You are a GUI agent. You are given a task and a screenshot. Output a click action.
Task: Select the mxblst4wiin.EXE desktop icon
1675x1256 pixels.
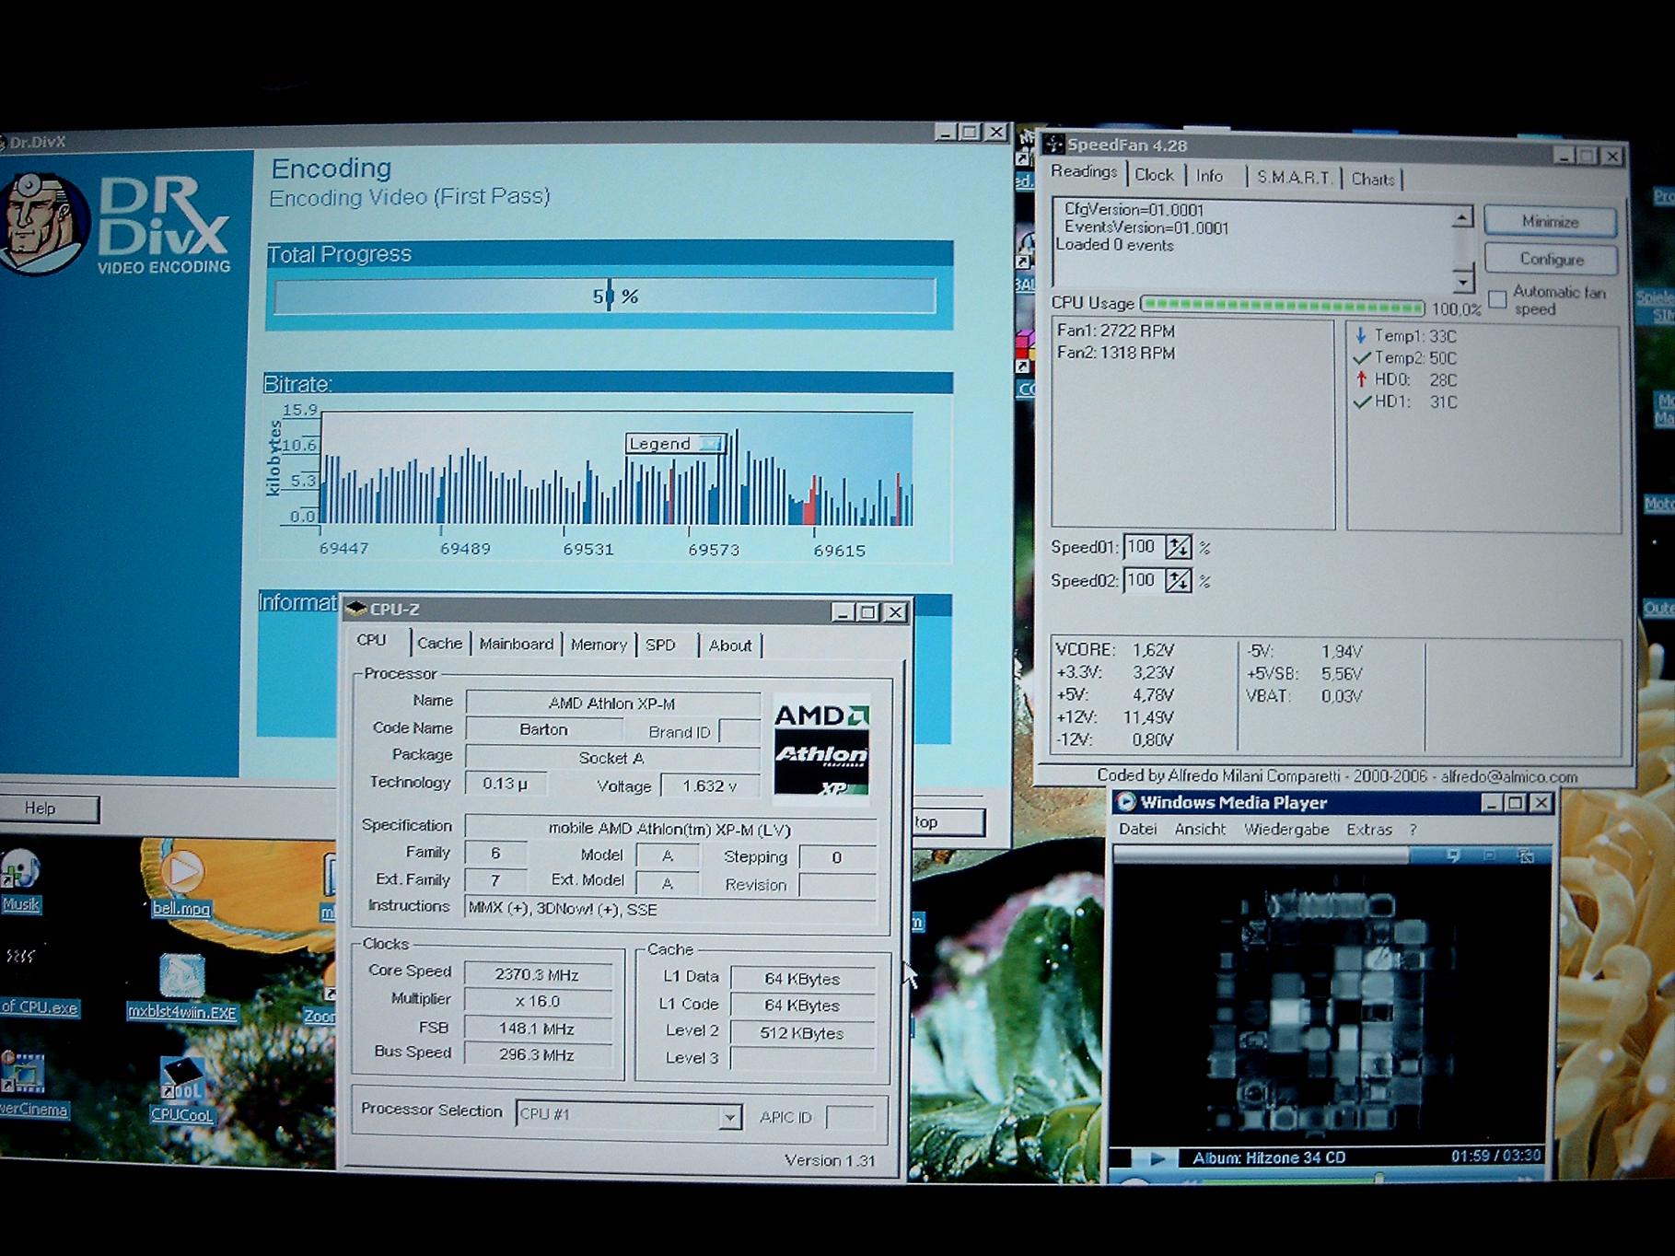[x=181, y=976]
